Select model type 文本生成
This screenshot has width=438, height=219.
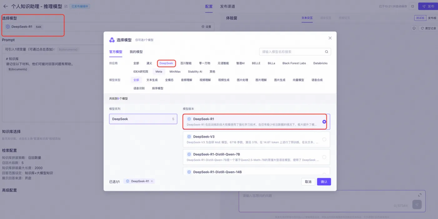(x=152, y=80)
